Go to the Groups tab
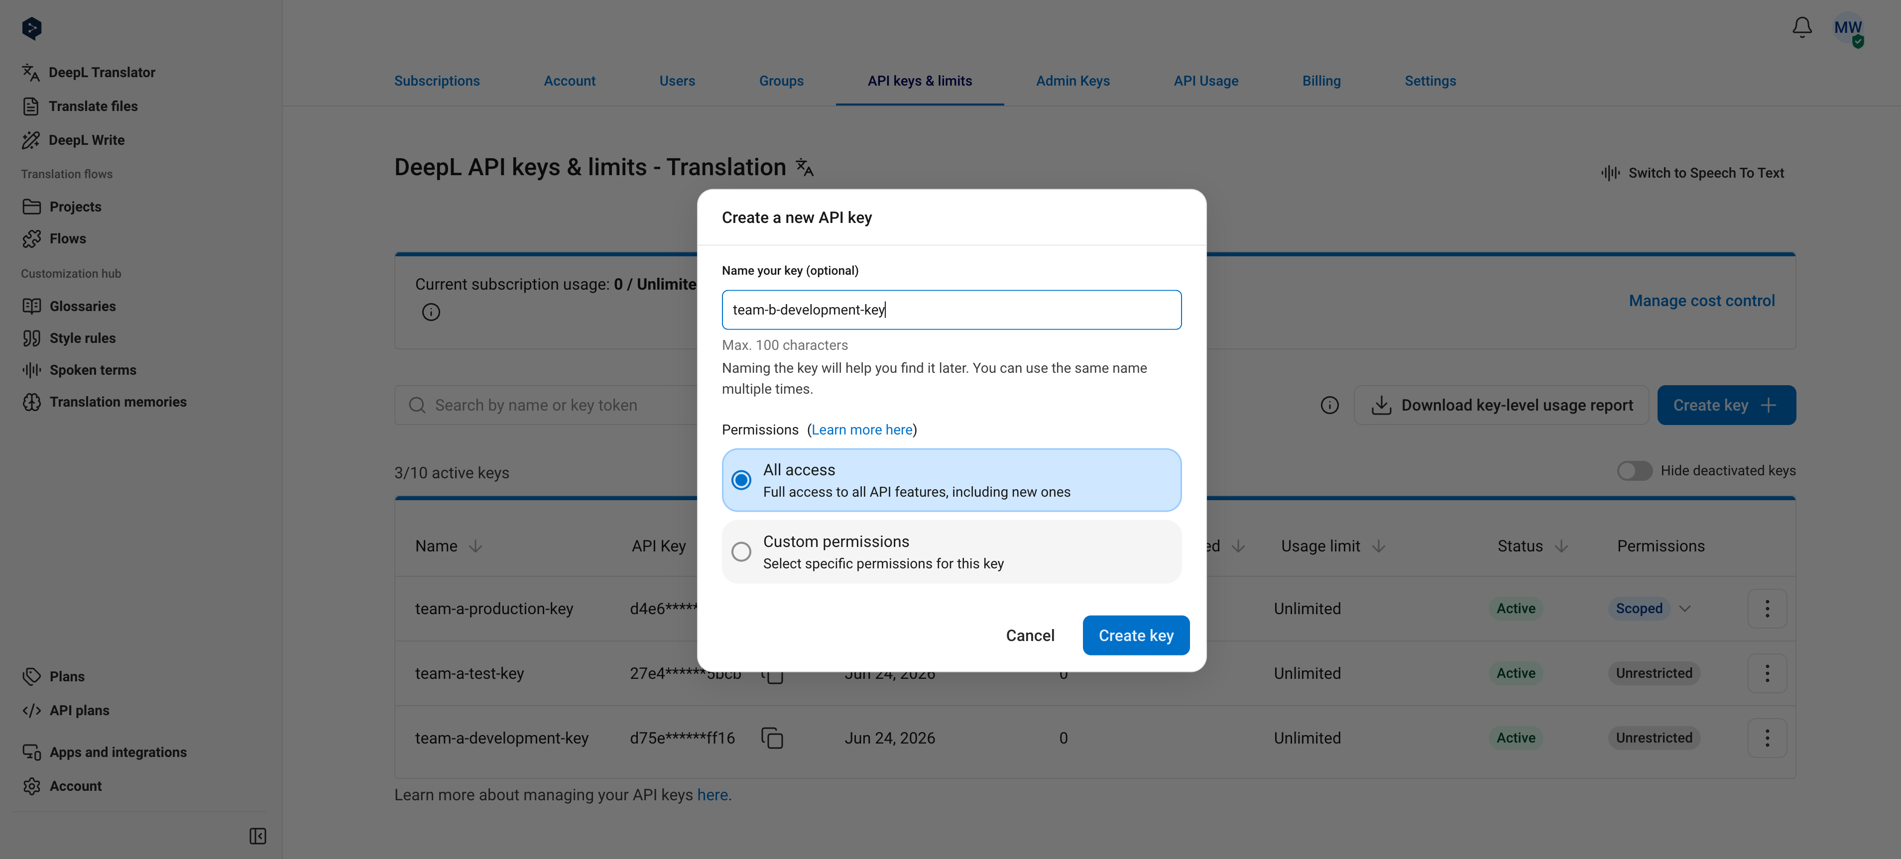Image resolution: width=1901 pixels, height=859 pixels. 782,81
